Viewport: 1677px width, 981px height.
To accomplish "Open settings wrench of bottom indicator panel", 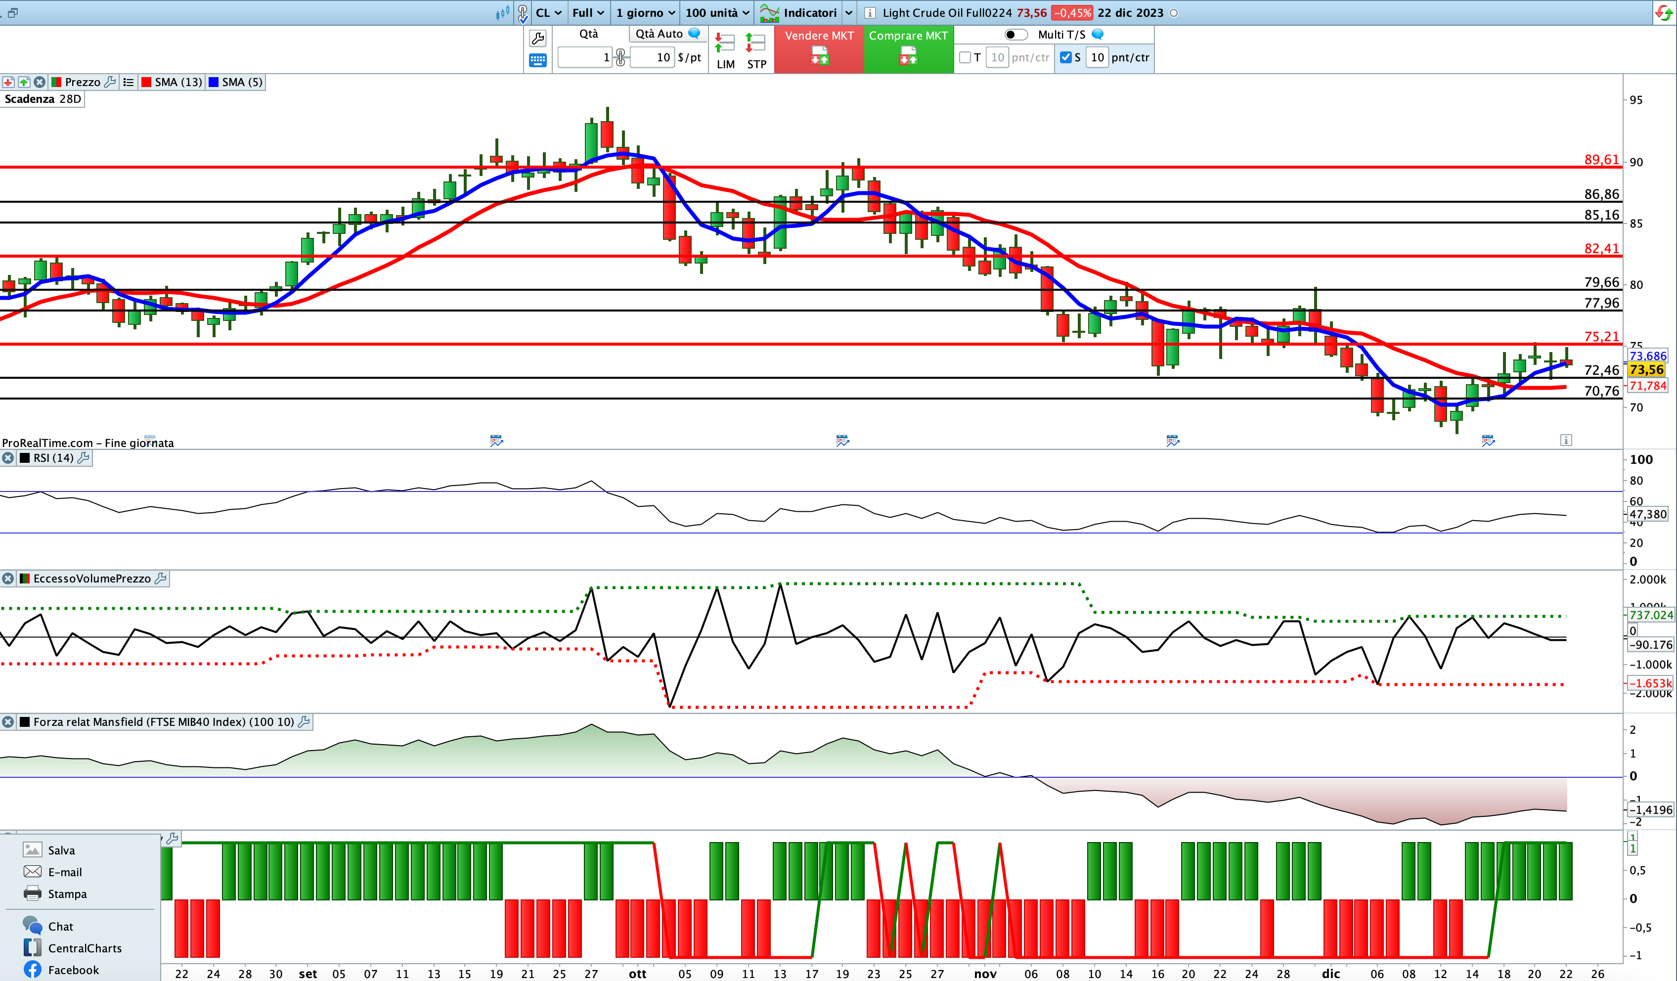I will (173, 839).
